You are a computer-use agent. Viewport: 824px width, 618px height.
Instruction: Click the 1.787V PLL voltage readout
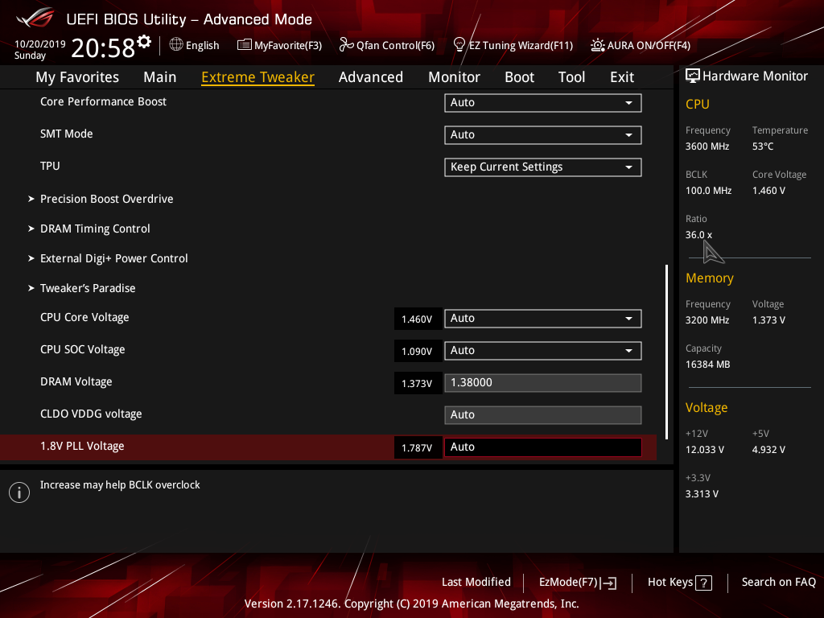click(x=418, y=447)
